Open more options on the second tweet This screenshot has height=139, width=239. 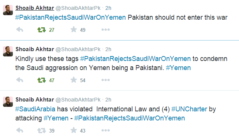tap(106, 80)
